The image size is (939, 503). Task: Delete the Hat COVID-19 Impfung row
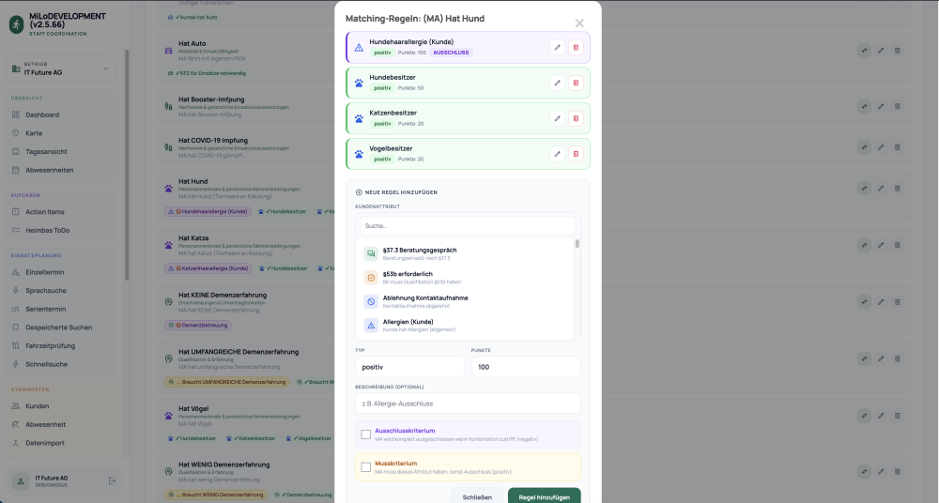(x=897, y=147)
